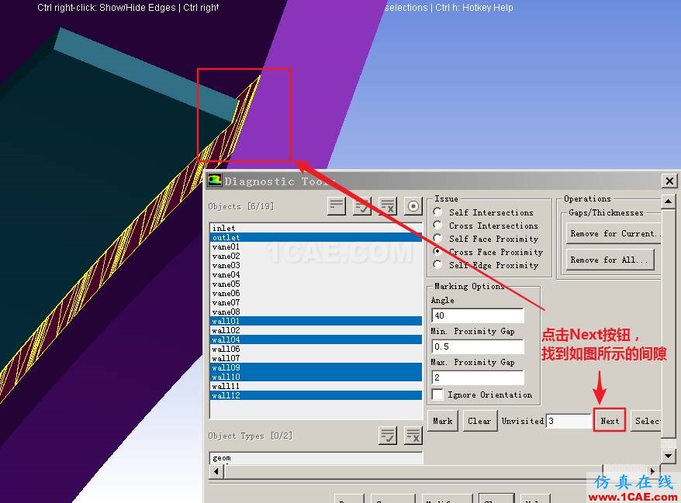Select inlet in the Objects list
The image size is (681, 503).
(x=316, y=228)
